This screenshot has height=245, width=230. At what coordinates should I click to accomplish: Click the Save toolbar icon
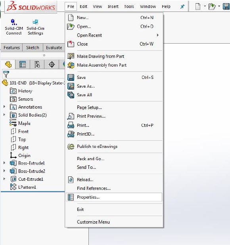click(226, 6)
